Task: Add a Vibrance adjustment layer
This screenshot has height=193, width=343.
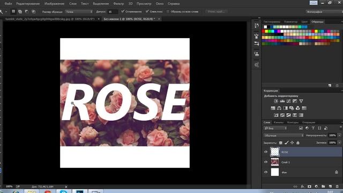Action: pyautogui.click(x=301, y=101)
